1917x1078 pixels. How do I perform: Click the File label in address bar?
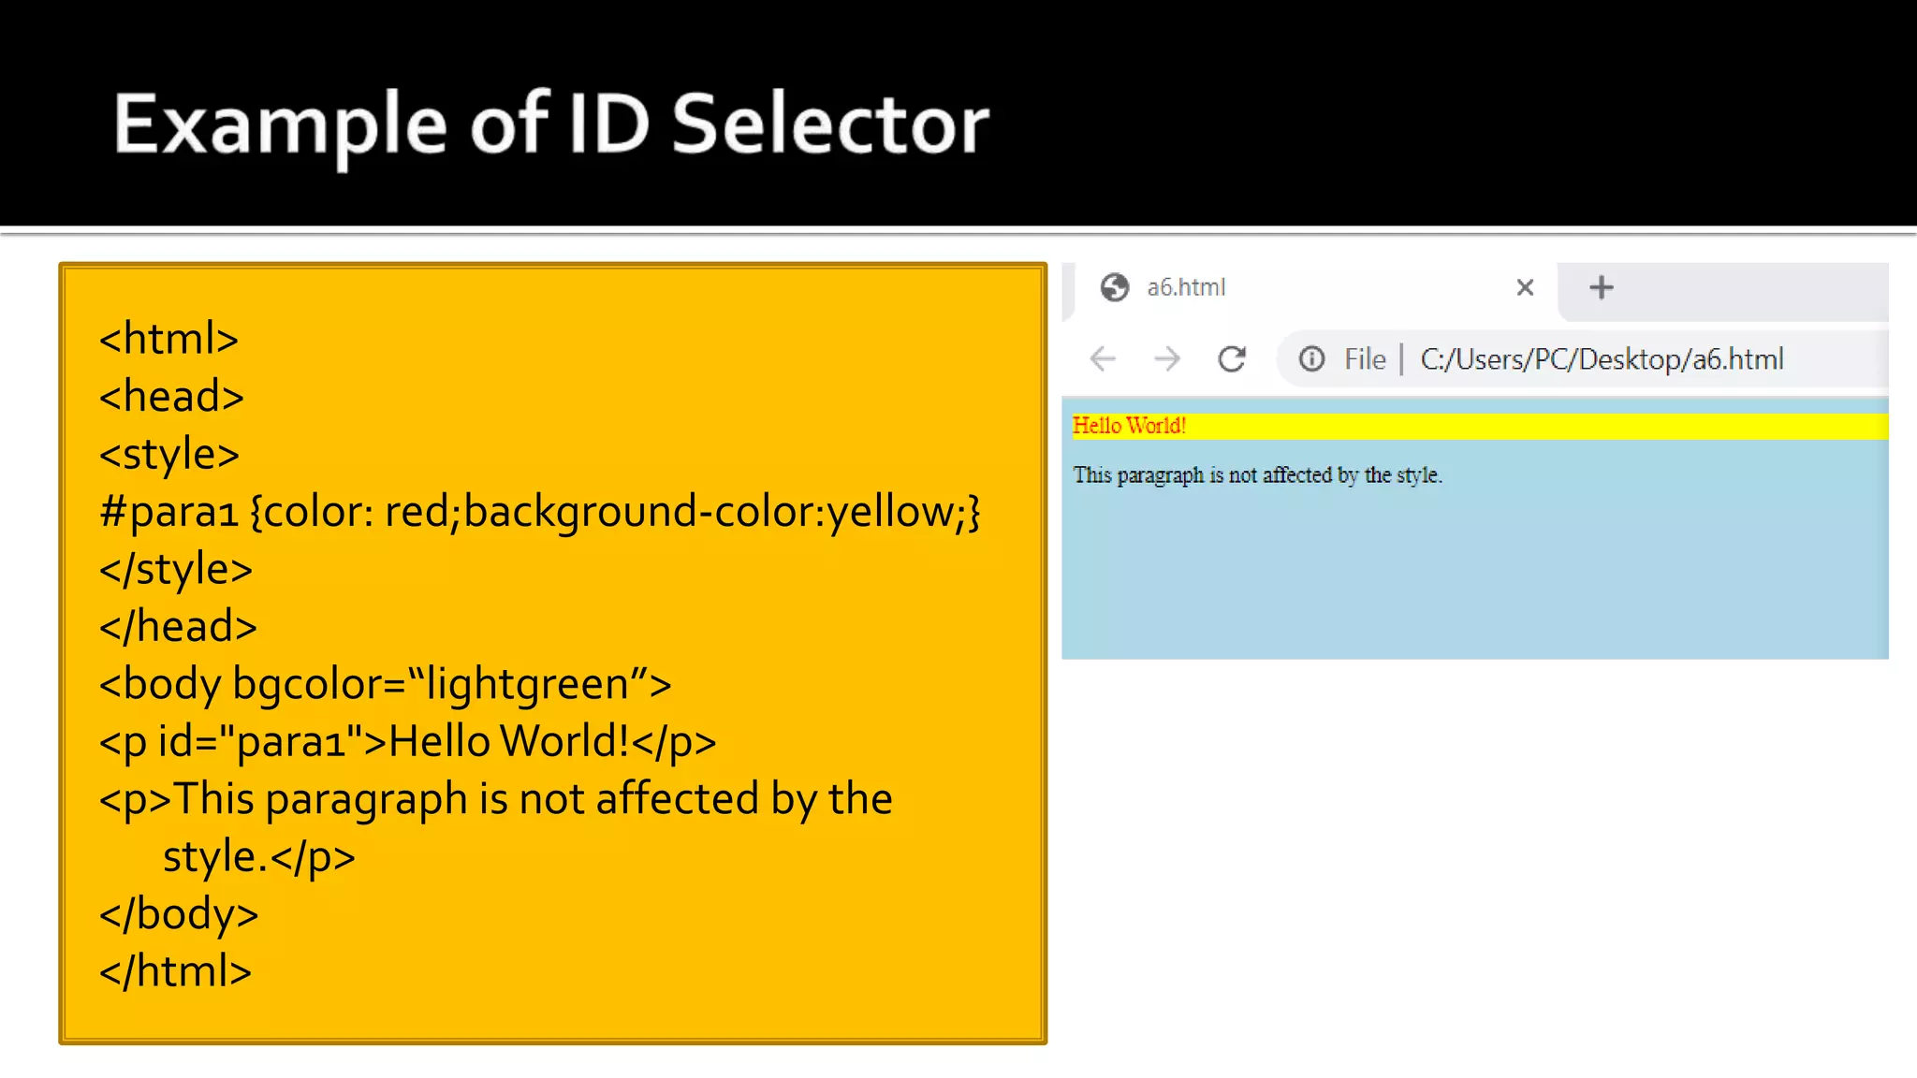[x=1365, y=359]
